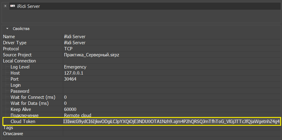Collapse the Свойства properties section
The width and height of the screenshot is (282, 140).
coord(7,29)
